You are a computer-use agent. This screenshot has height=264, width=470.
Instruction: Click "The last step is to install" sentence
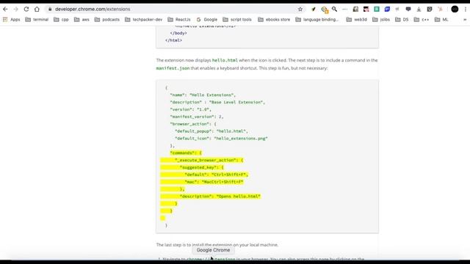pyautogui.click(x=217, y=244)
